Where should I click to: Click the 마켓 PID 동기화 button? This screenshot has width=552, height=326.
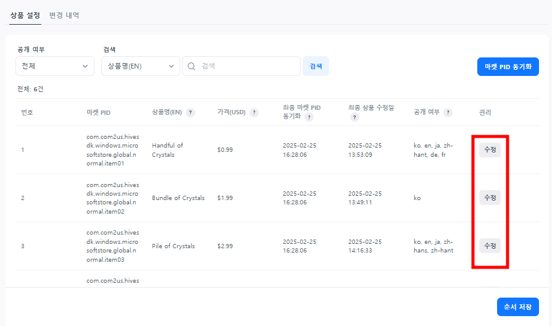508,67
